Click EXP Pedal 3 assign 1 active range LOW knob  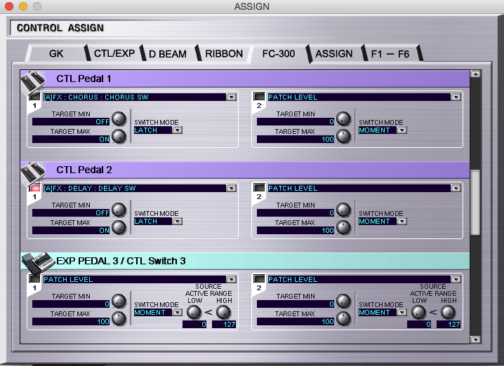pyautogui.click(x=194, y=312)
